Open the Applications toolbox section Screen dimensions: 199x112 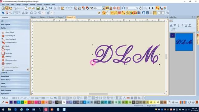[15, 94]
